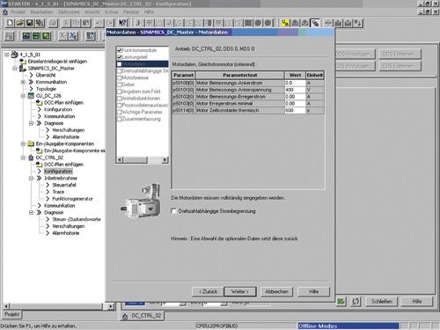Click the New project icon
This screenshot has width=440, height=330.
coord(10,23)
